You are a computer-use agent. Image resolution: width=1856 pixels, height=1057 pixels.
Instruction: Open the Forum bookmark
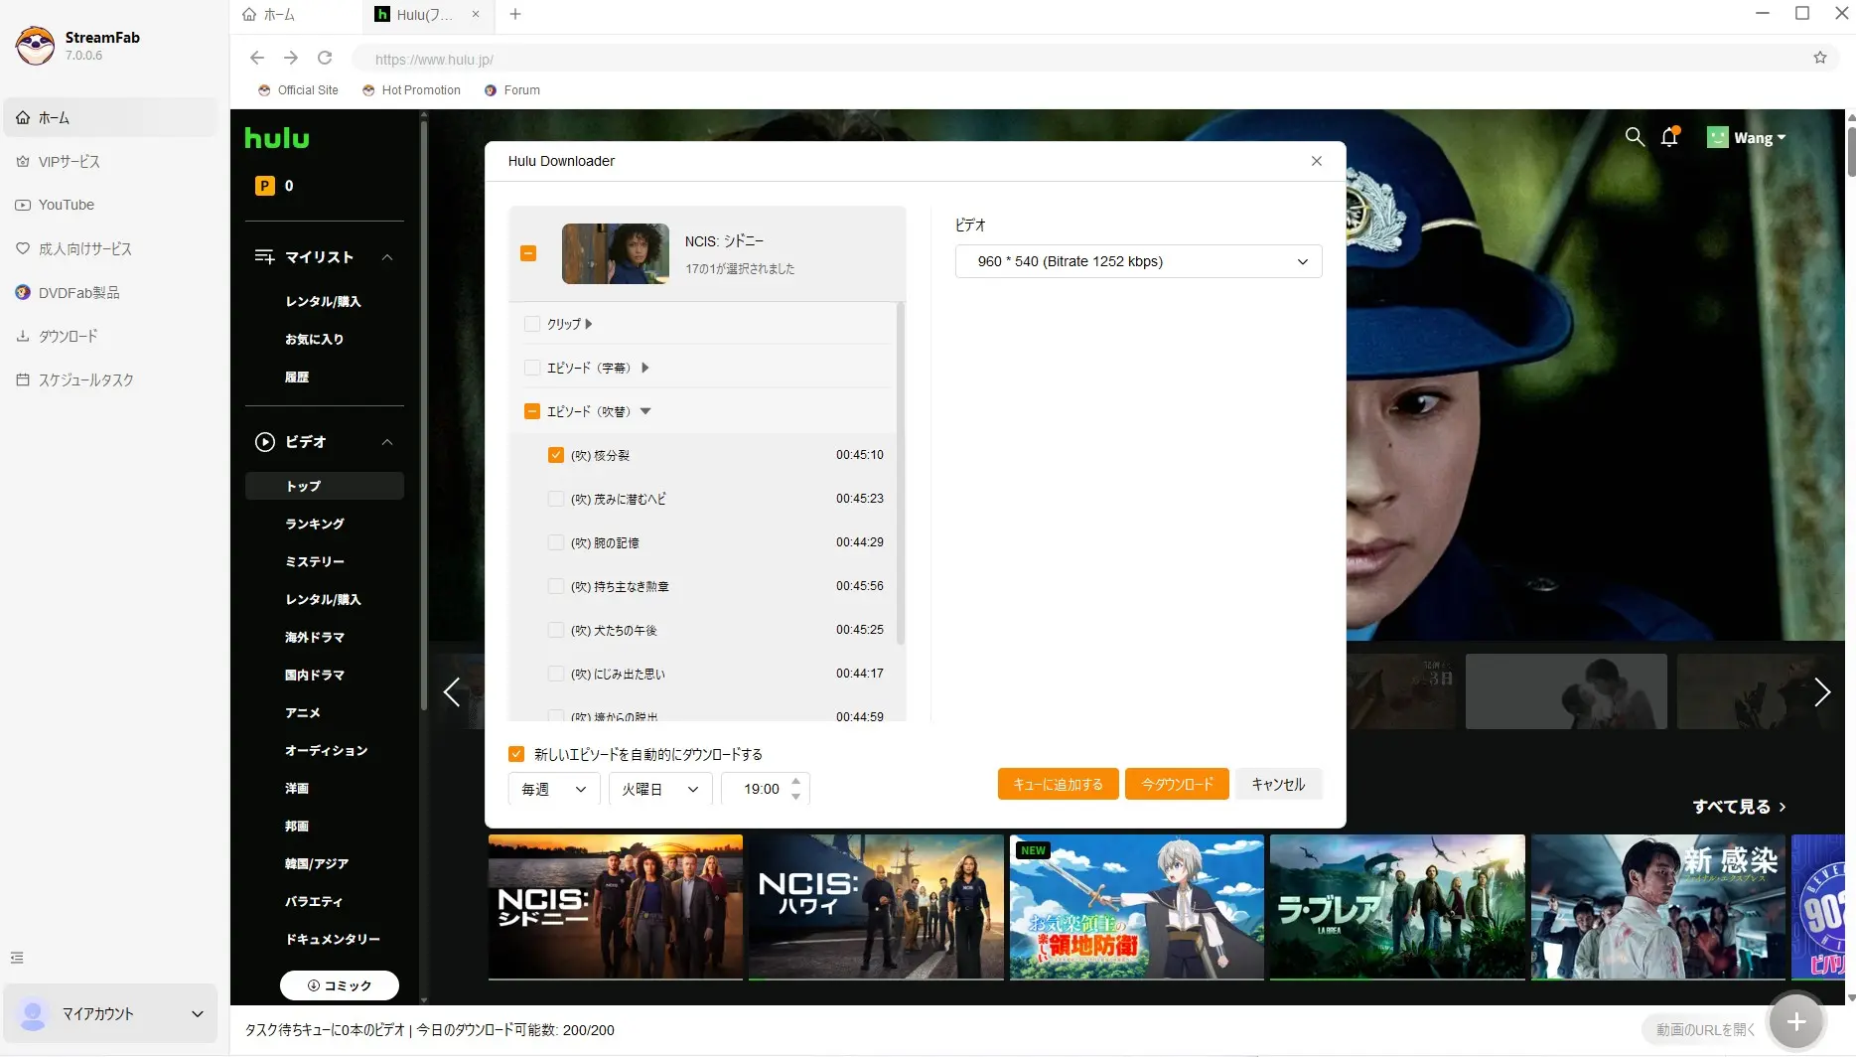pyautogui.click(x=512, y=90)
